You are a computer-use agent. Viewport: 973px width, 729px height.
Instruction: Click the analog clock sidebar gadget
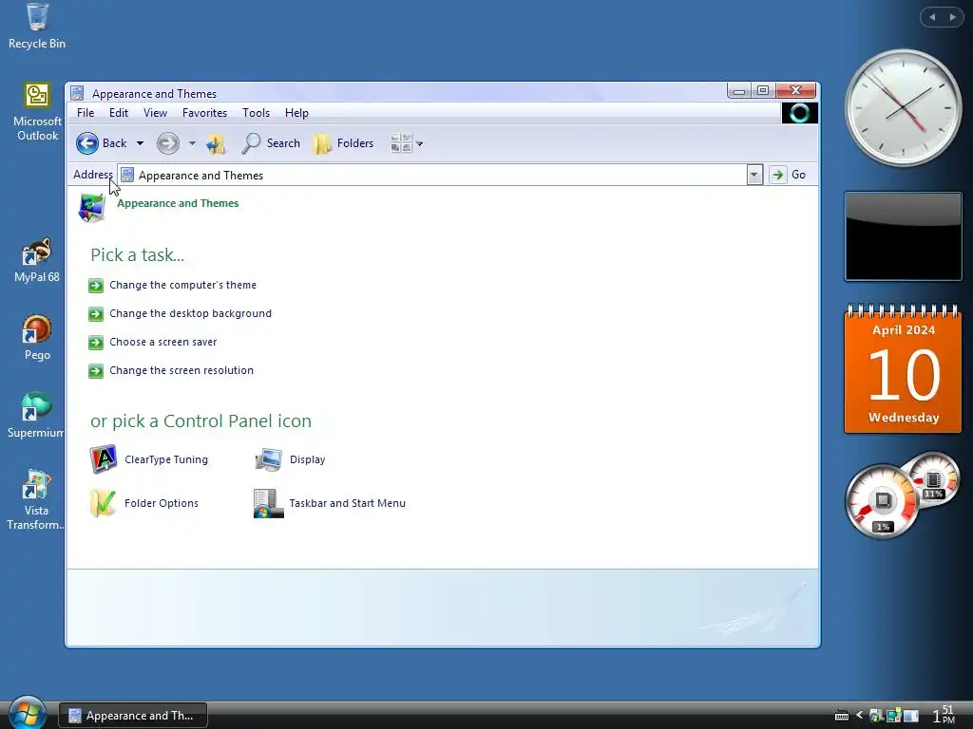(x=903, y=108)
